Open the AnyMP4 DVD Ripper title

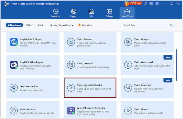tap(31, 39)
